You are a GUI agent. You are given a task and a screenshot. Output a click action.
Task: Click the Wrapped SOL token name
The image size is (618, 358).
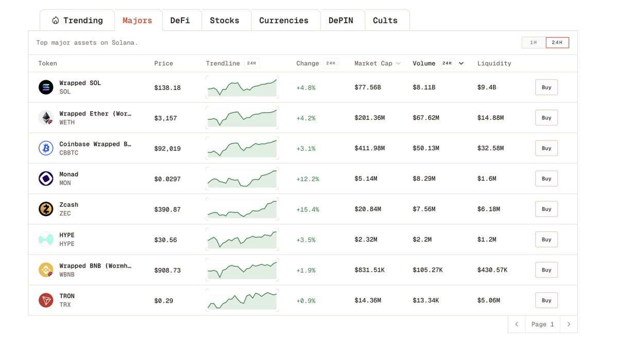click(x=80, y=83)
